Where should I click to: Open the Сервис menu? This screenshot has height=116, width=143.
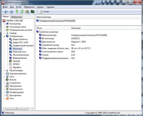point(40,7)
